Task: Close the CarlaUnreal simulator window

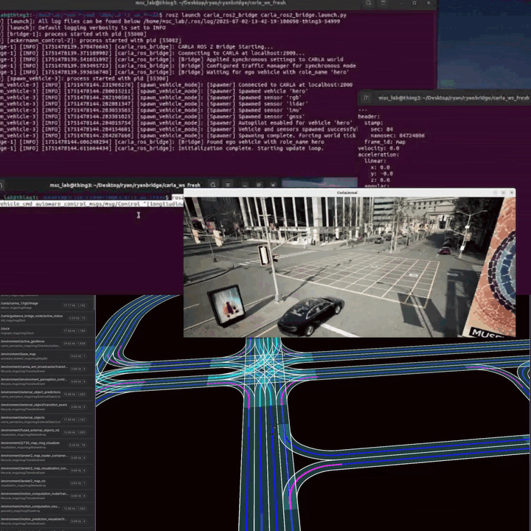Action: click(511, 192)
